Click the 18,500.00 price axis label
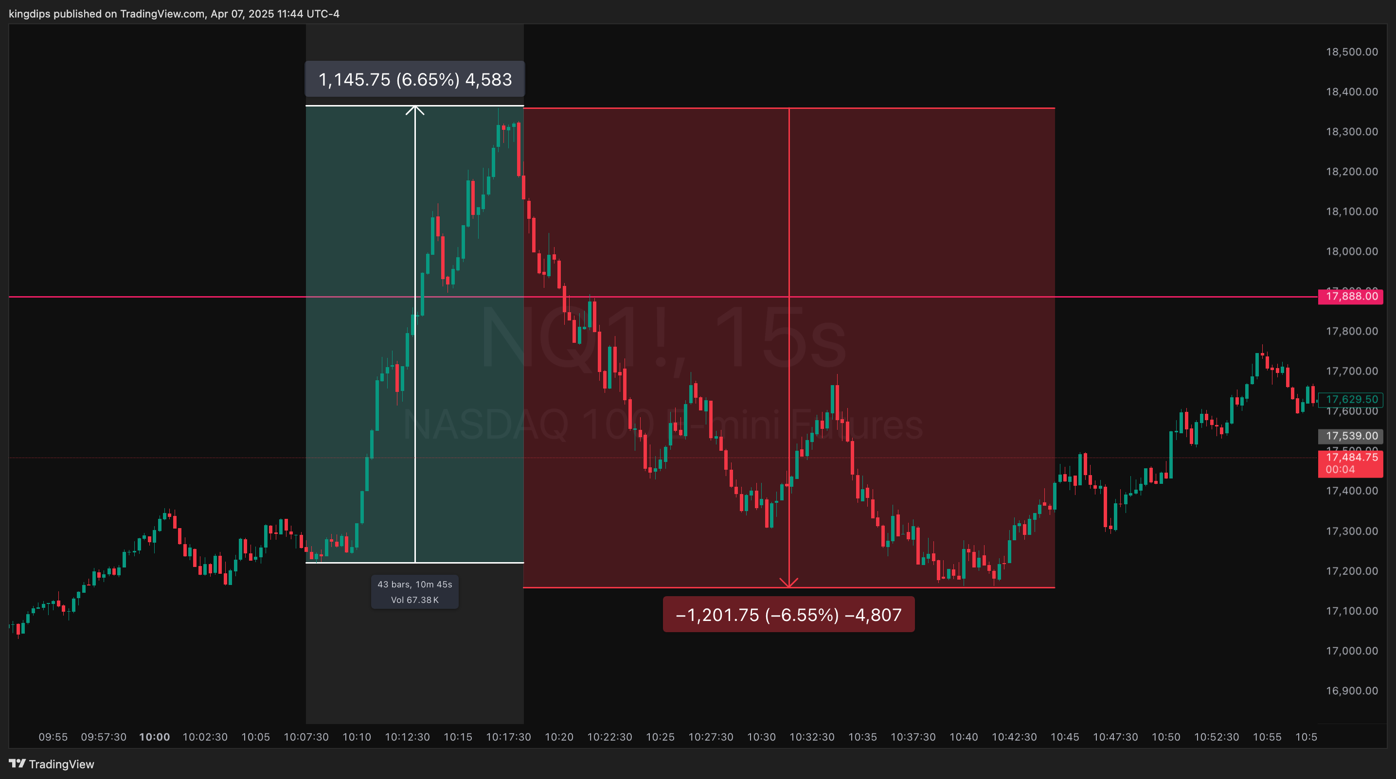Viewport: 1396px width, 779px height. [1352, 52]
